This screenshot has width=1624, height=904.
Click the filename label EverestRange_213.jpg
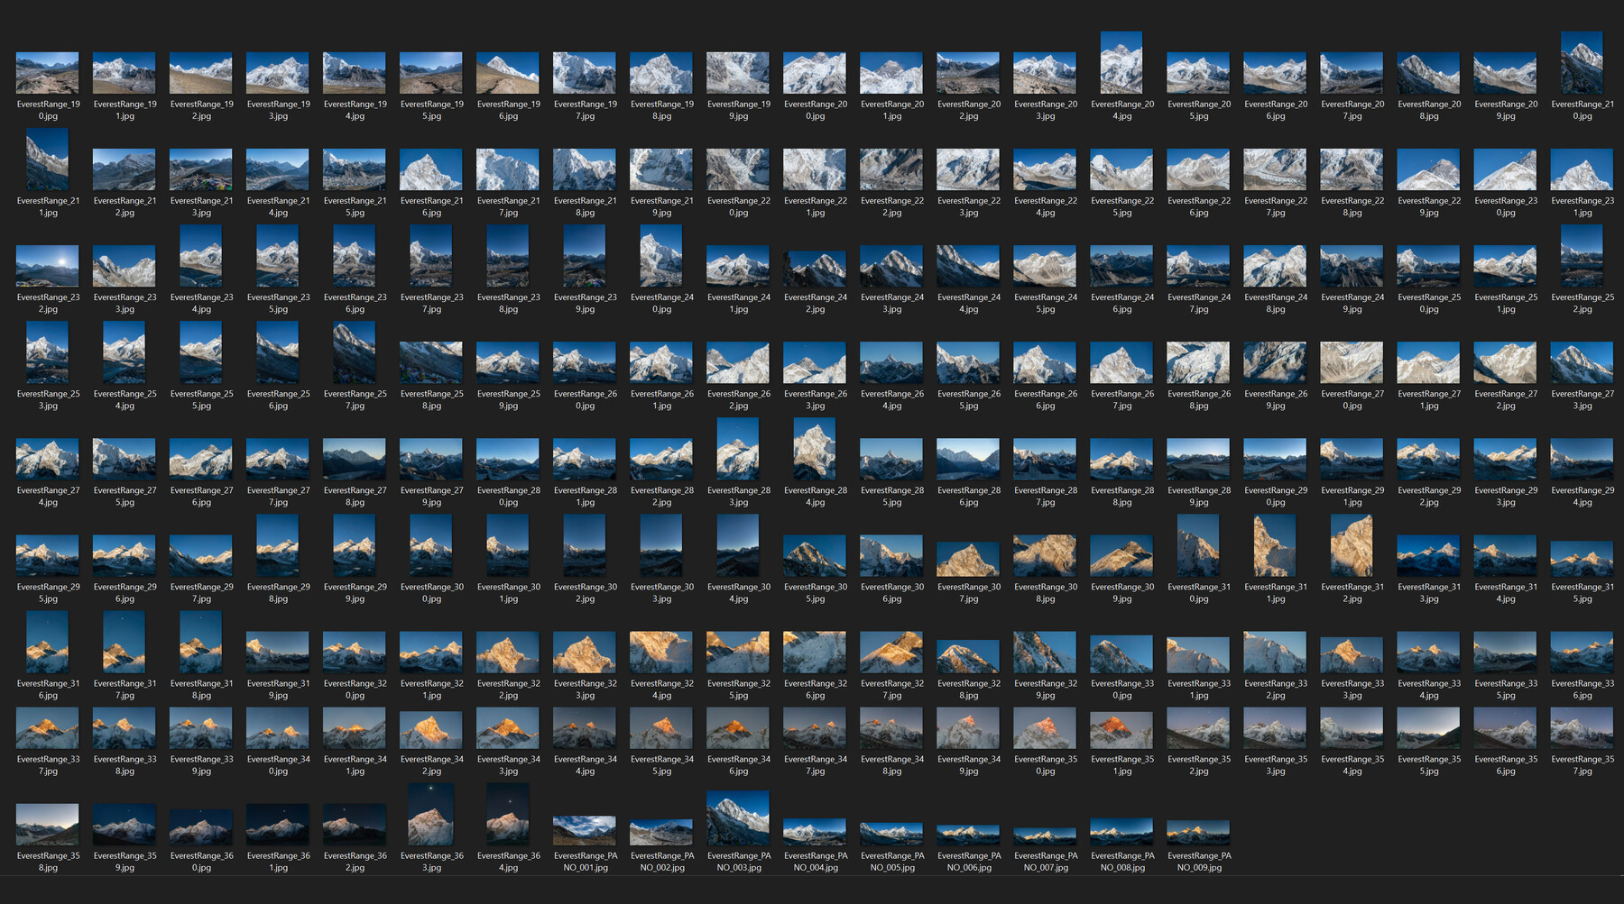(x=201, y=206)
